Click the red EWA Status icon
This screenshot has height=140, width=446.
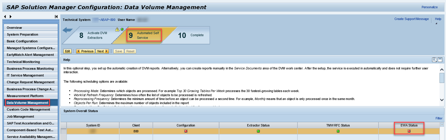[409, 131]
